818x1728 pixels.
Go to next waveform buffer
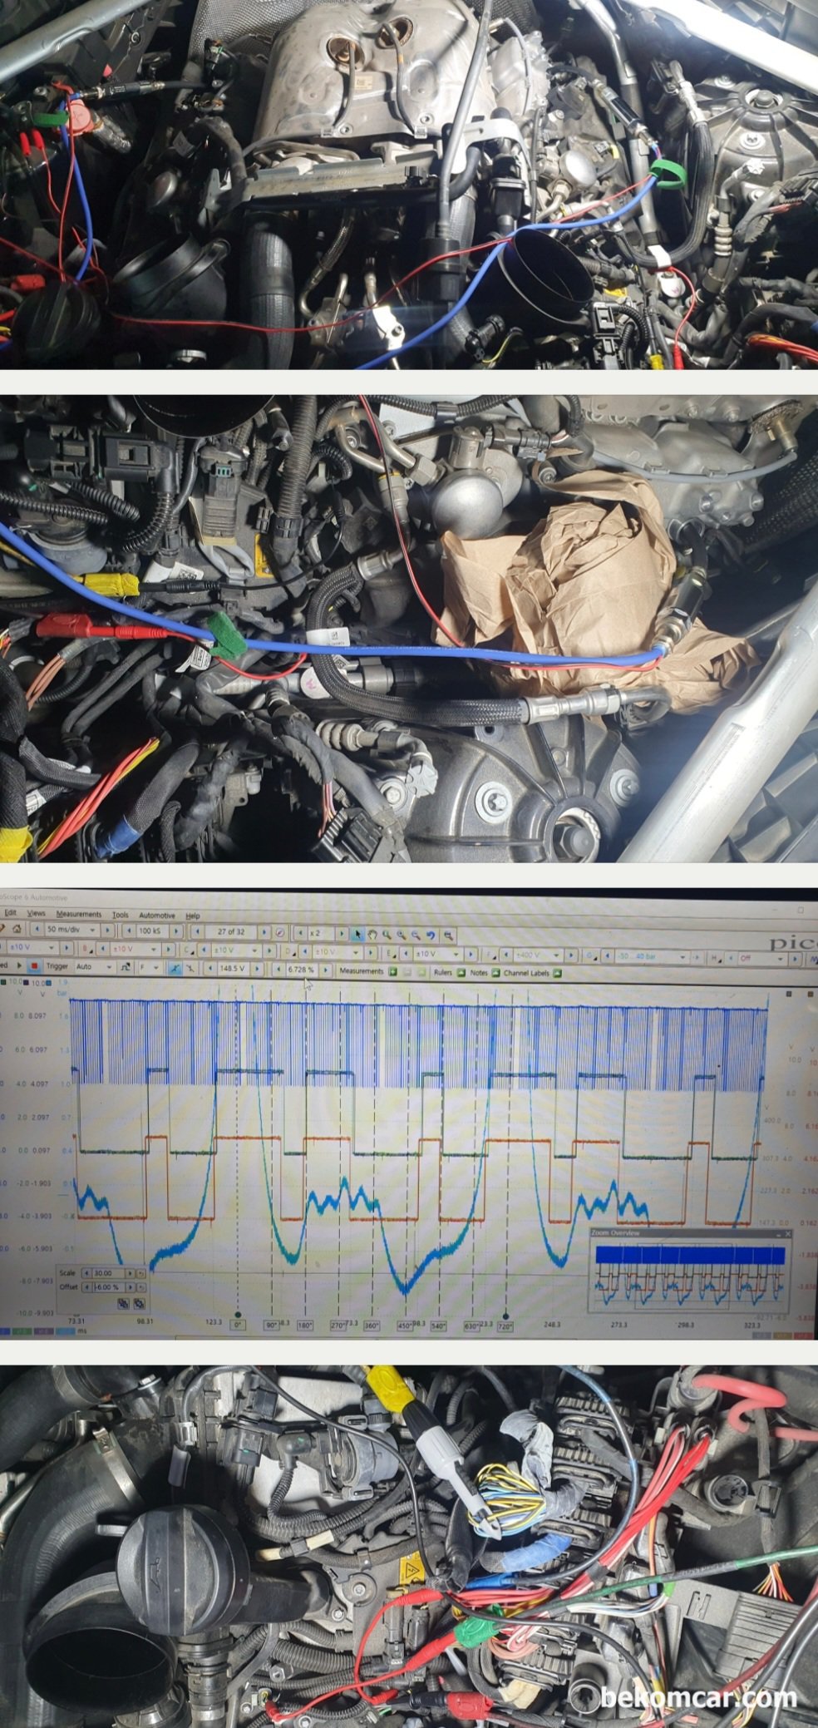(264, 932)
